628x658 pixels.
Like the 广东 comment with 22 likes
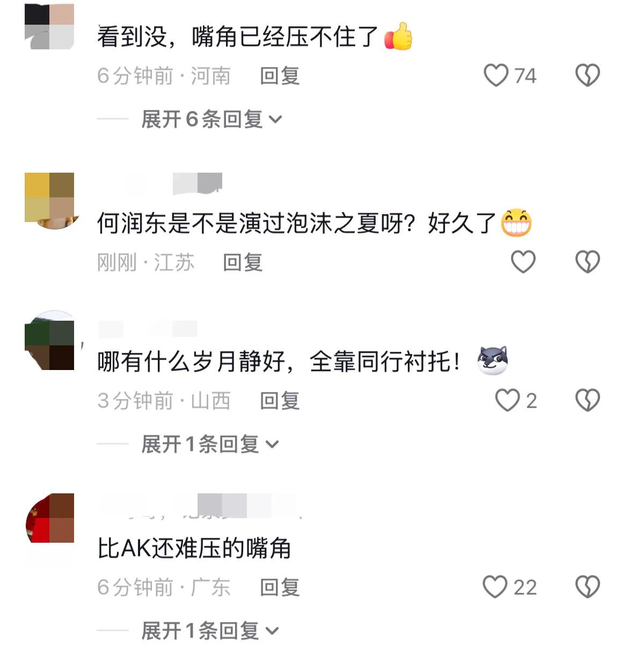pyautogui.click(x=495, y=587)
